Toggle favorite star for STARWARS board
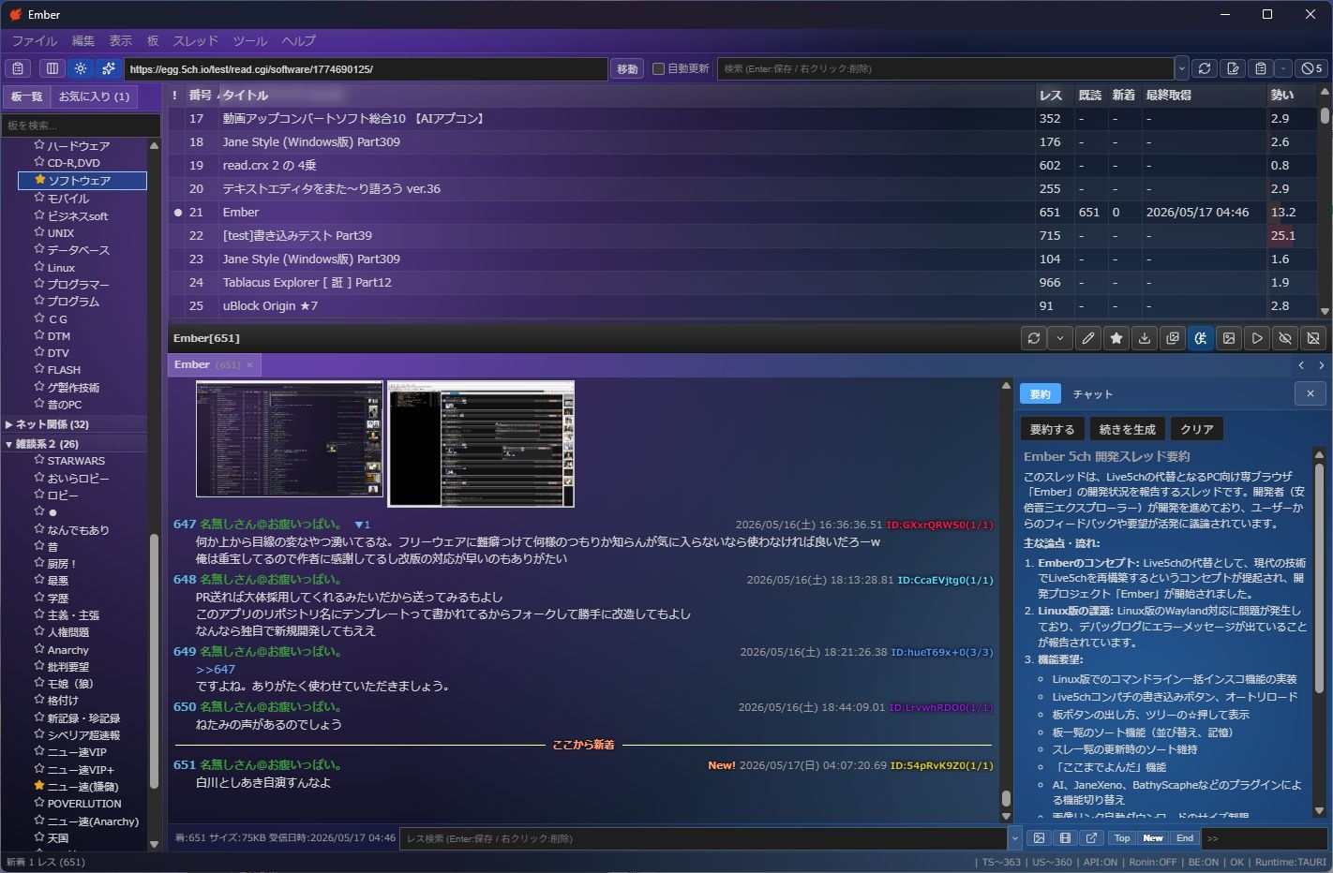Image resolution: width=1333 pixels, height=873 pixels. point(39,460)
